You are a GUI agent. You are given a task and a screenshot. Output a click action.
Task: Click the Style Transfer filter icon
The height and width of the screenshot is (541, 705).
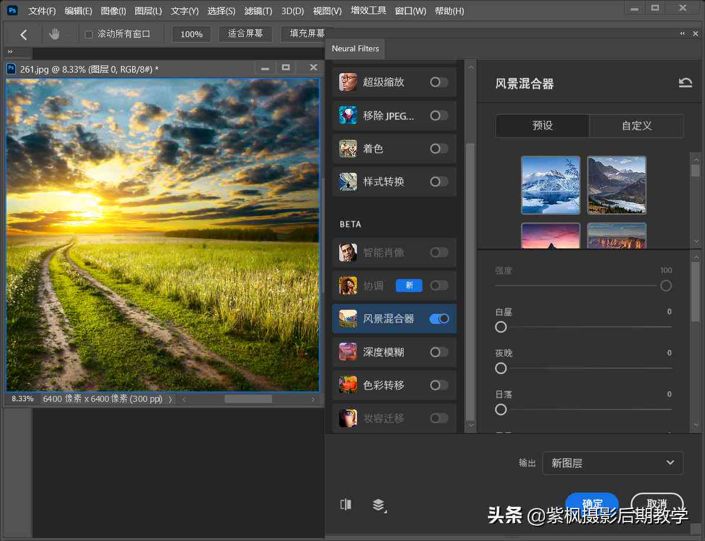point(347,182)
